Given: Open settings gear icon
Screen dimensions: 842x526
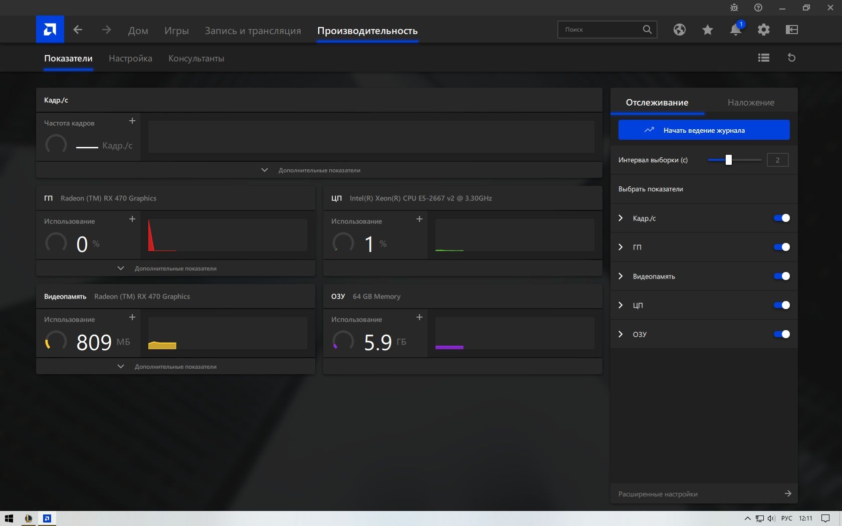Looking at the screenshot, I should (763, 30).
